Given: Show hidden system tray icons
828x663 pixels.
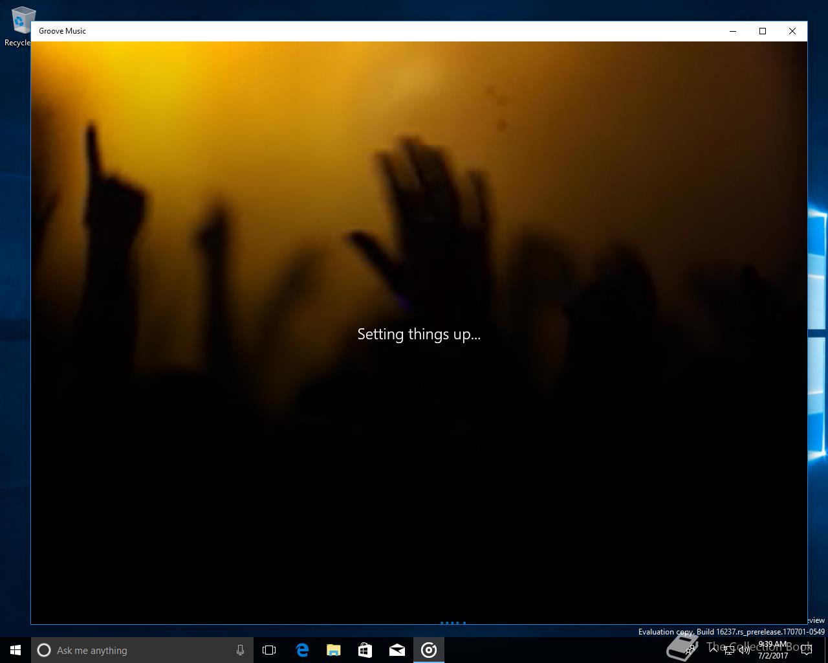Looking at the screenshot, I should [713, 650].
